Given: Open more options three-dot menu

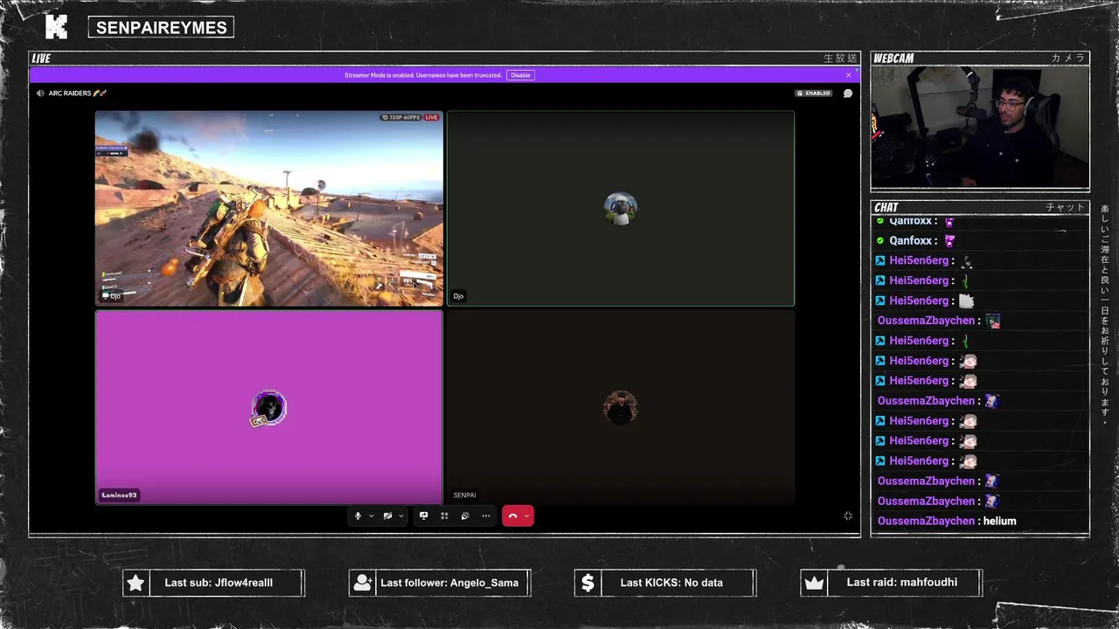Looking at the screenshot, I should click(486, 515).
